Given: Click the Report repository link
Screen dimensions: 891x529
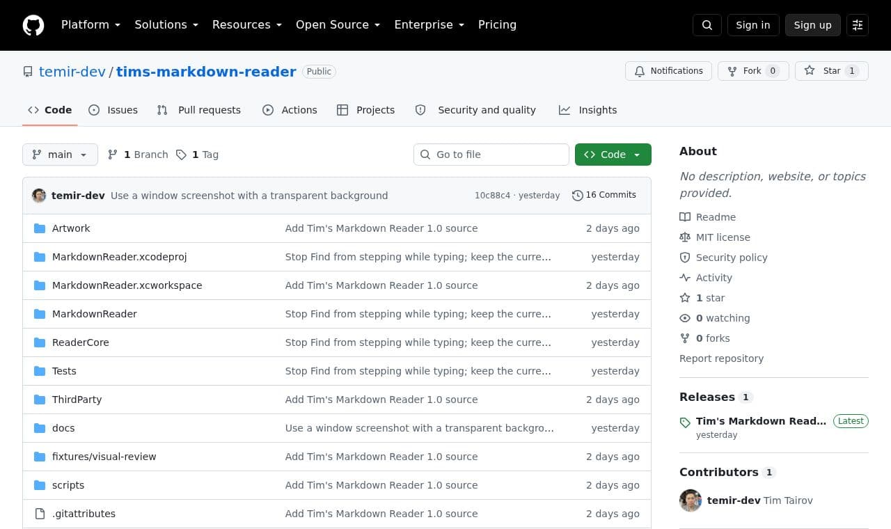Looking at the screenshot, I should 721,358.
